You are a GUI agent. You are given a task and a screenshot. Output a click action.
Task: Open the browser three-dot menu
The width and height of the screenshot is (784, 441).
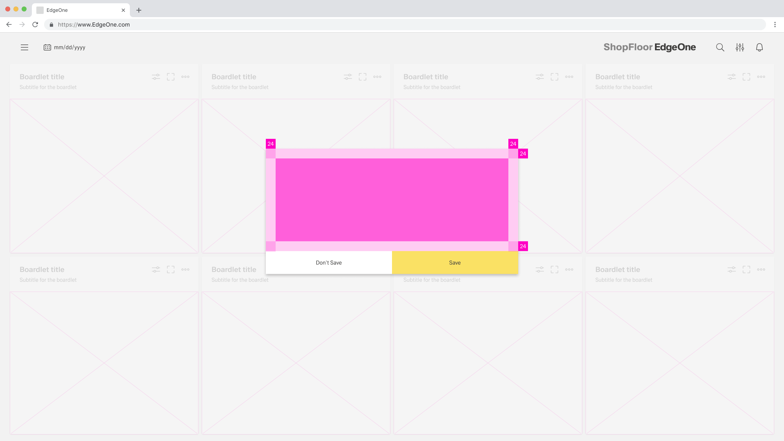tap(775, 24)
